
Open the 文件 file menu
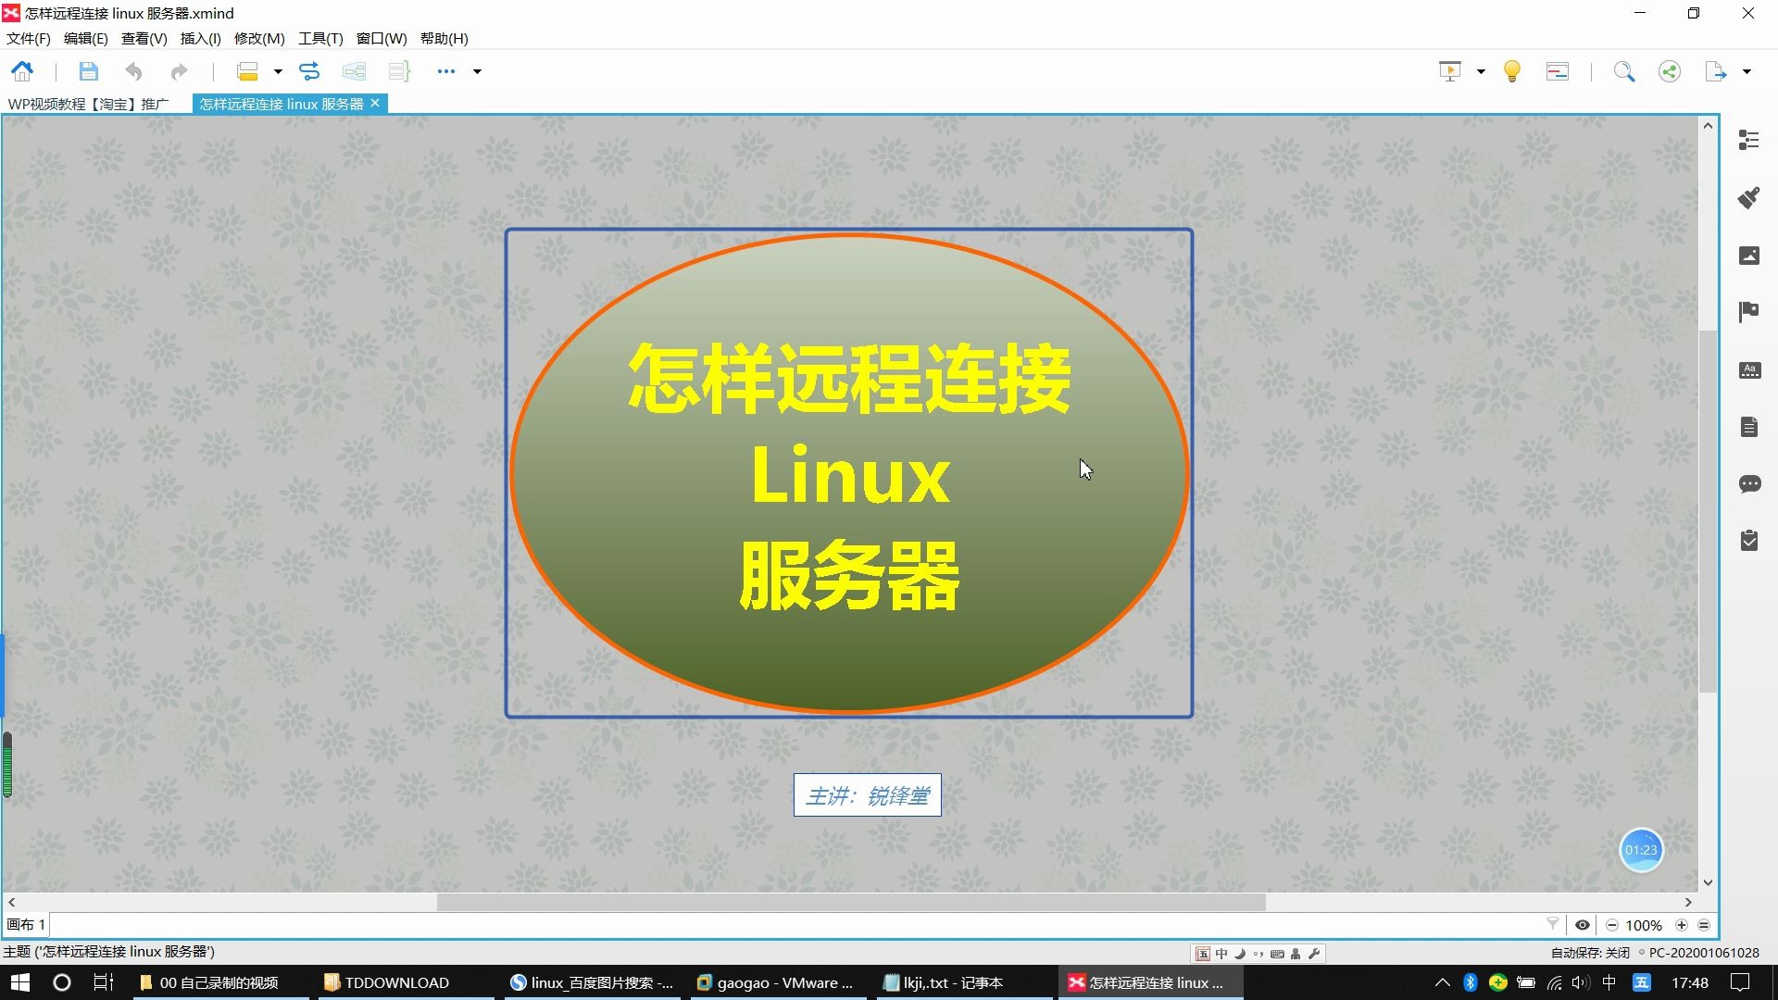click(27, 38)
